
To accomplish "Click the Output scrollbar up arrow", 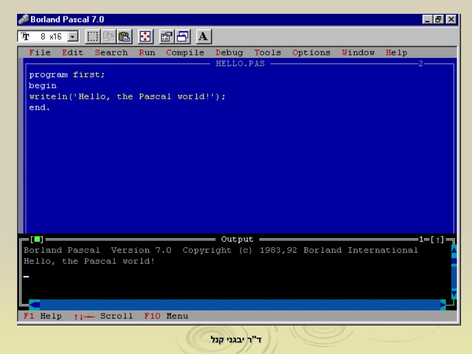I will 454,249.
